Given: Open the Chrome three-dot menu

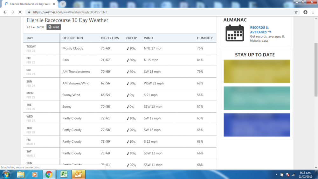Looking at the screenshot, I should 313,12.
